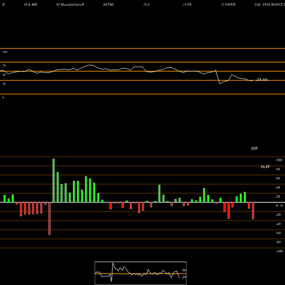Click the MR axis label -60
The image size is (285, 285).
278,233
